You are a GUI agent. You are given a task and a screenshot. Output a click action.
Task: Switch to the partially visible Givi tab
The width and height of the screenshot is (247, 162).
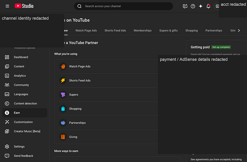point(233,30)
